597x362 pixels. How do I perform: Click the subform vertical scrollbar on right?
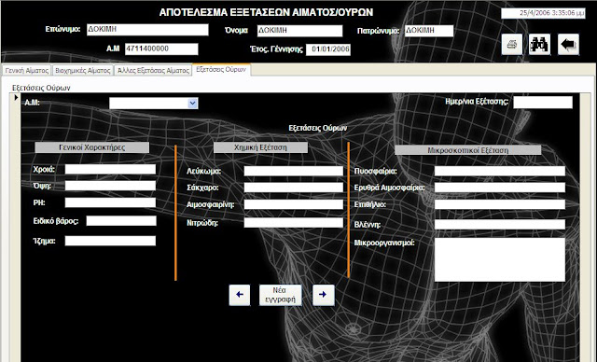point(585,228)
